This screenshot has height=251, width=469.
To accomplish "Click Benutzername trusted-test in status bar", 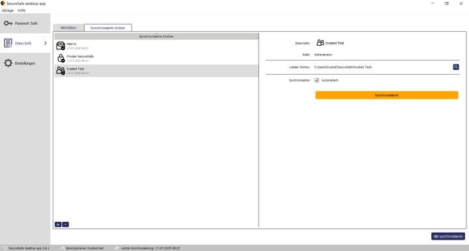I will coord(85,248).
